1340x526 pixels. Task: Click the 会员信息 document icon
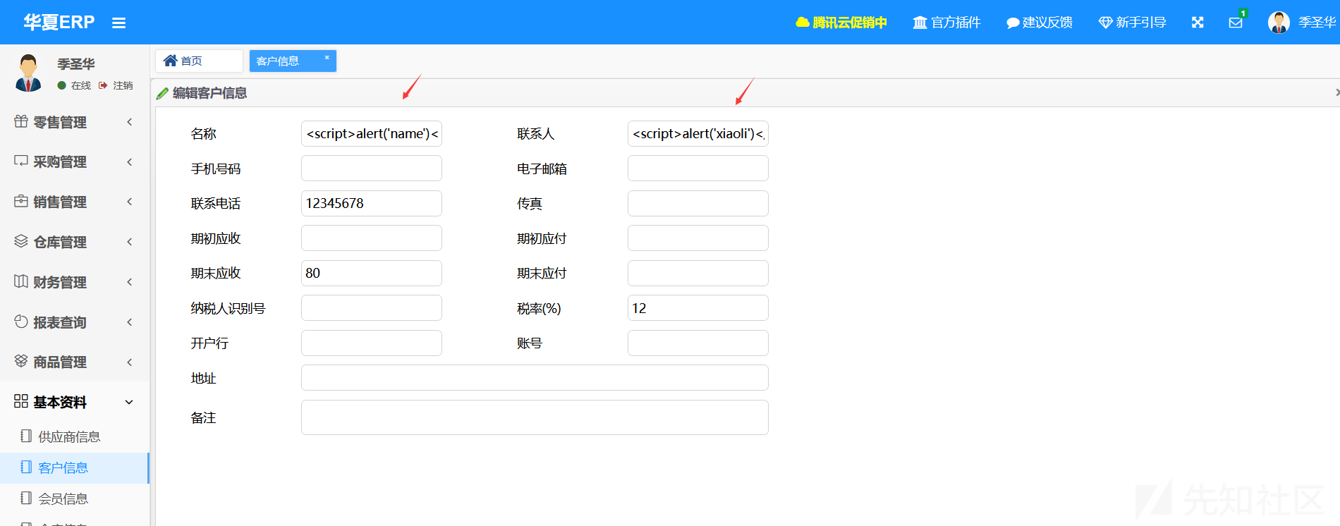[26, 498]
